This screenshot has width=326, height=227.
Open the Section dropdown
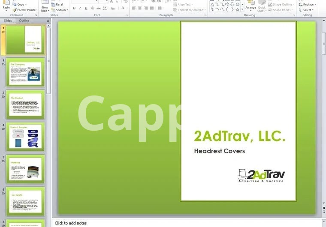(x=60, y=10)
